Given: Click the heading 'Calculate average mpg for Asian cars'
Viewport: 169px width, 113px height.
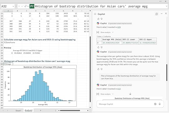Looking at the screenshot, I should [40, 40].
